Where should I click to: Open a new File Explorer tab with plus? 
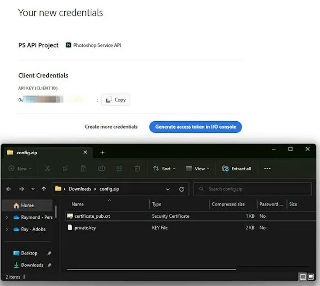point(102,152)
